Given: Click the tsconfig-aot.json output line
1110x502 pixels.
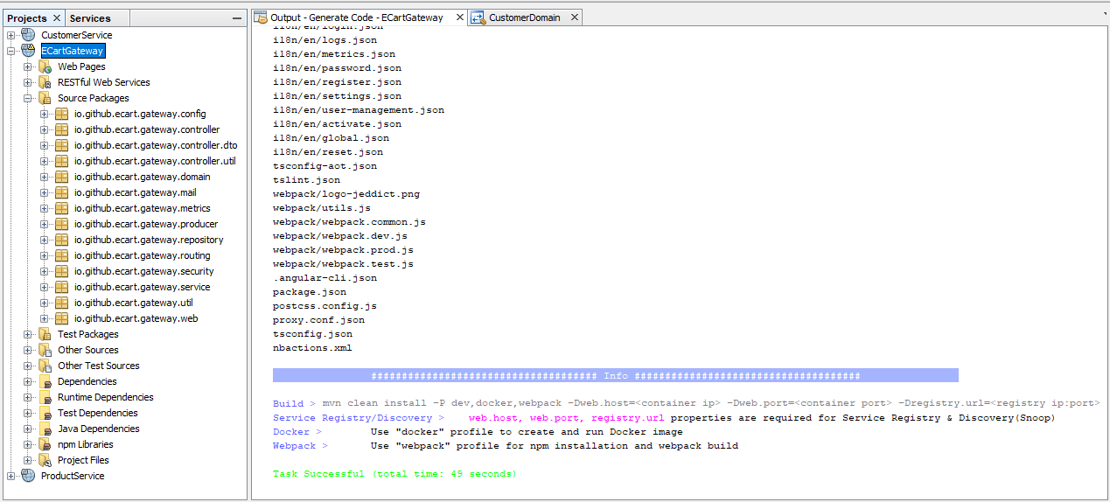Looking at the screenshot, I should 325,166.
